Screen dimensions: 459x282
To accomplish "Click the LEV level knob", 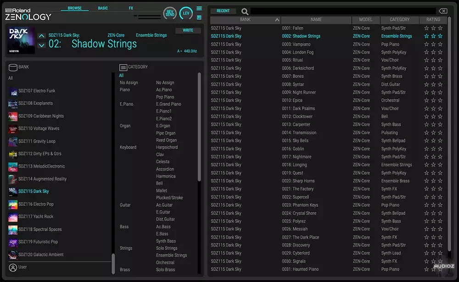I will click(x=186, y=13).
